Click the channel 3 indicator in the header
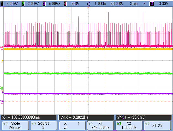173x131 pixels. click(44, 4)
